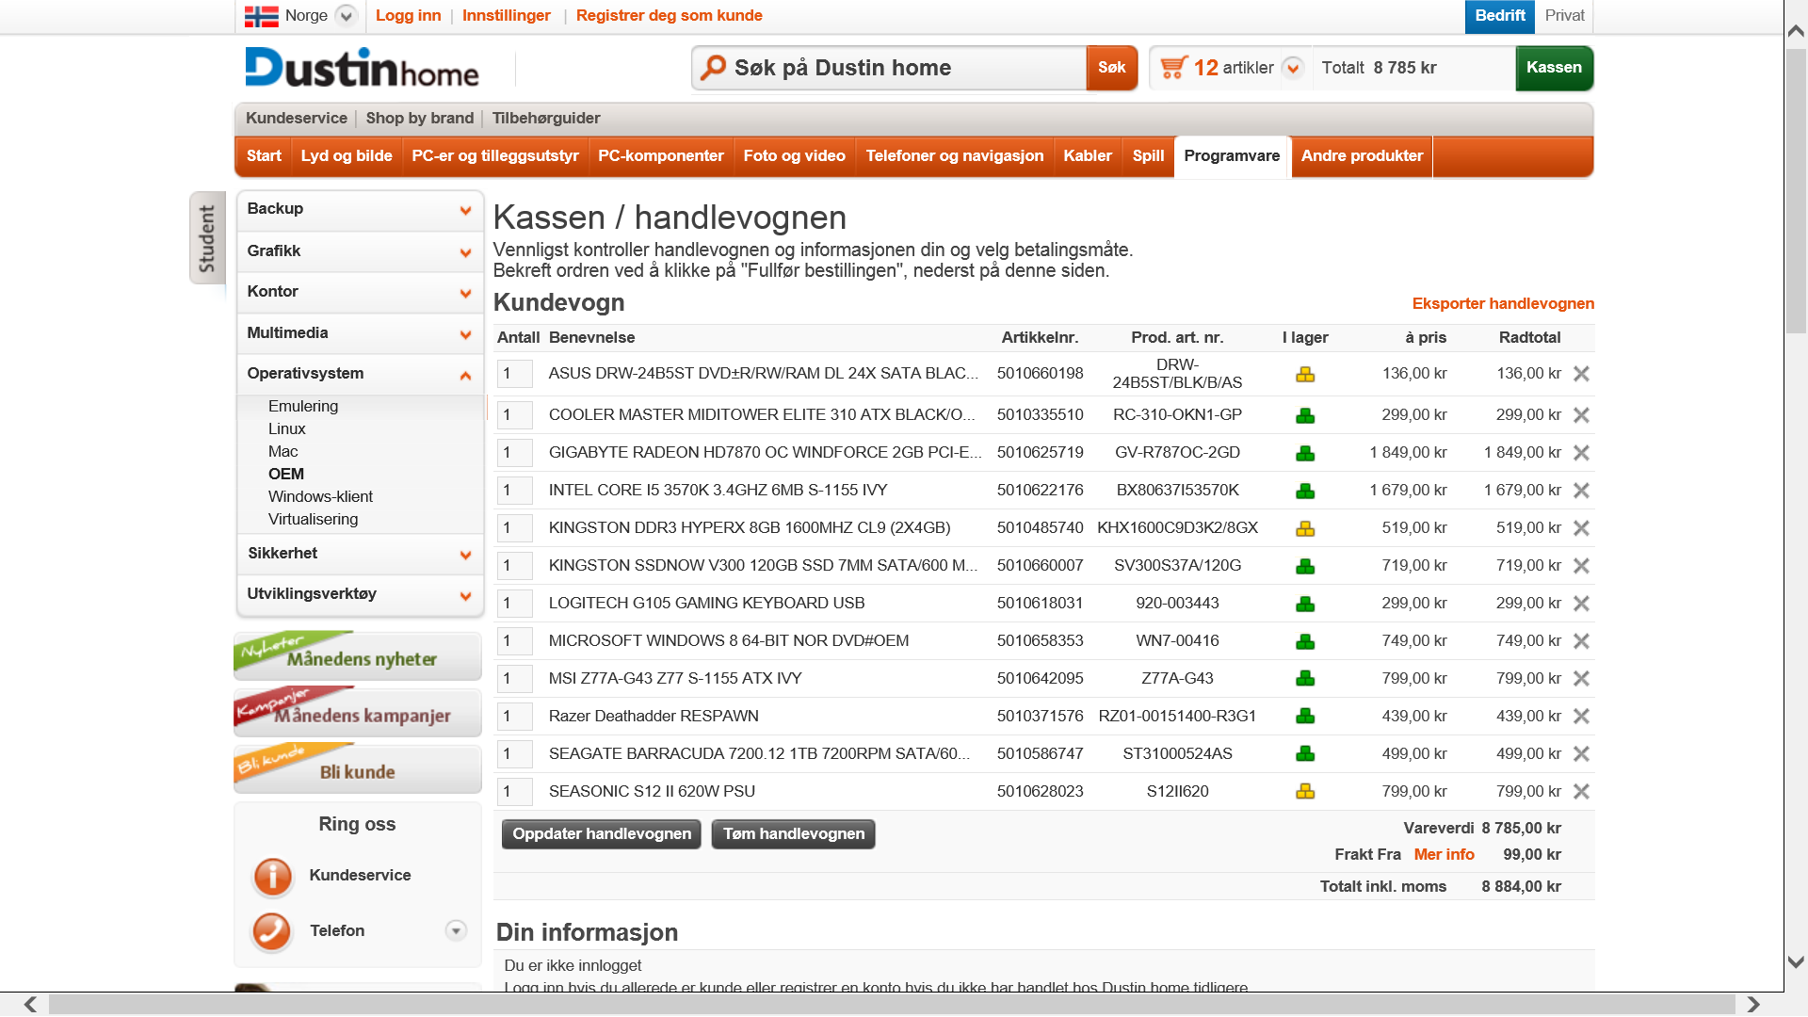Click quantity field for ASUS DRW-24B5ST
The height and width of the screenshot is (1017, 1808).
tap(514, 374)
